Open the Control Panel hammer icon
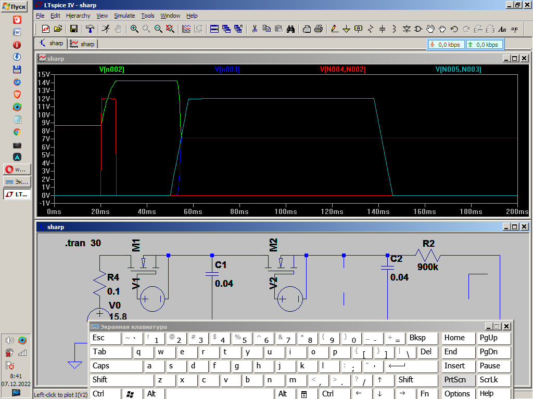533x399 pixels. [x=90, y=29]
